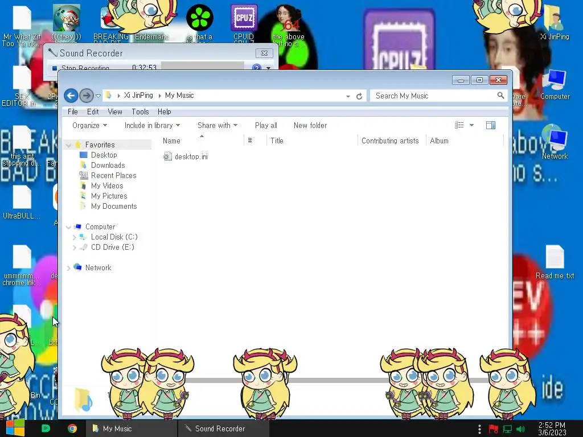Select the desktop.ini file
Screen dimensions: 583x437
[x=186, y=156]
